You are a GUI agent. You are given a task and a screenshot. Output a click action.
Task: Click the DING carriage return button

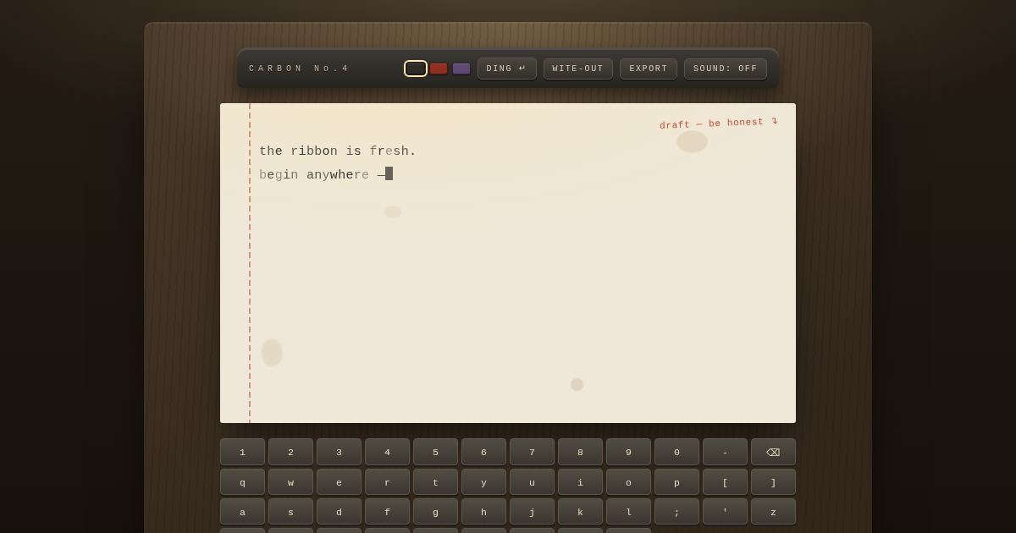[x=506, y=69]
